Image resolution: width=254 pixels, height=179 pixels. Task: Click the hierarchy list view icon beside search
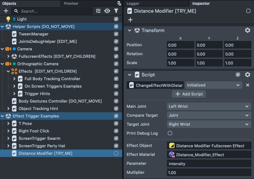point(98,11)
